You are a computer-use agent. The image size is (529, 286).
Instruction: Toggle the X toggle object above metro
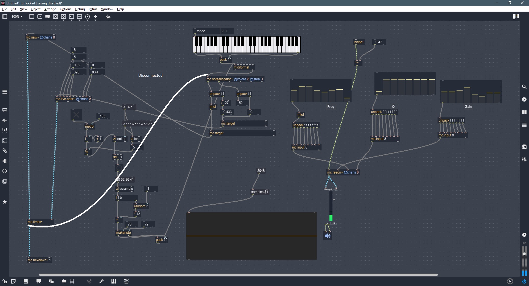point(76,115)
